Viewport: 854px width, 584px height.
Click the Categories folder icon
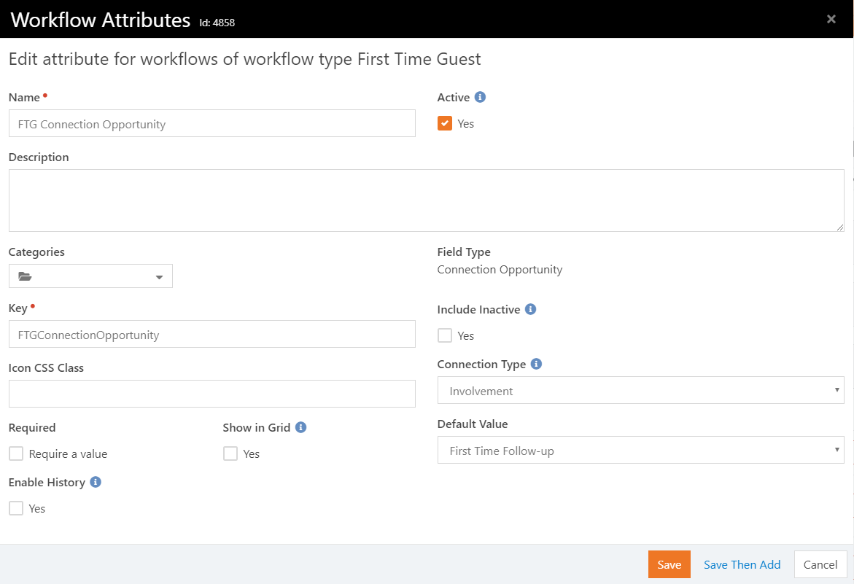click(x=25, y=276)
